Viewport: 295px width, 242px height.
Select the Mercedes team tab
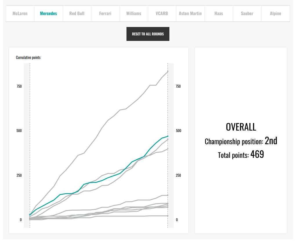(x=48, y=14)
